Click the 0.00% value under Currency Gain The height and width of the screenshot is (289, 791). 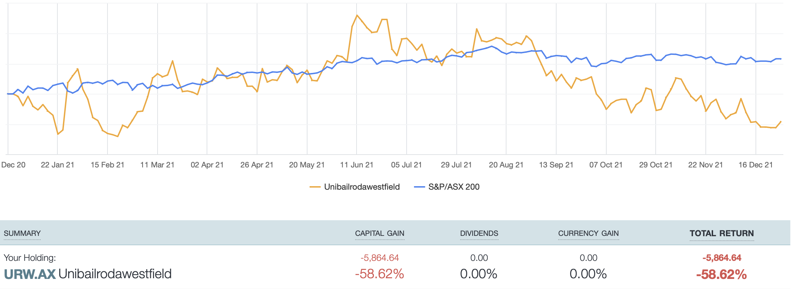[x=588, y=274]
